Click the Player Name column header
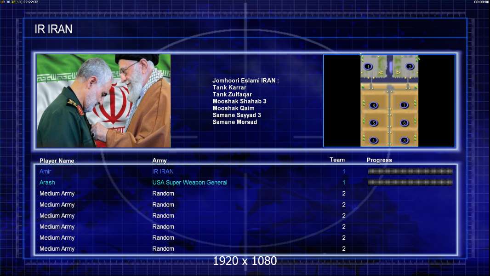The height and width of the screenshot is (276, 490). 57,161
